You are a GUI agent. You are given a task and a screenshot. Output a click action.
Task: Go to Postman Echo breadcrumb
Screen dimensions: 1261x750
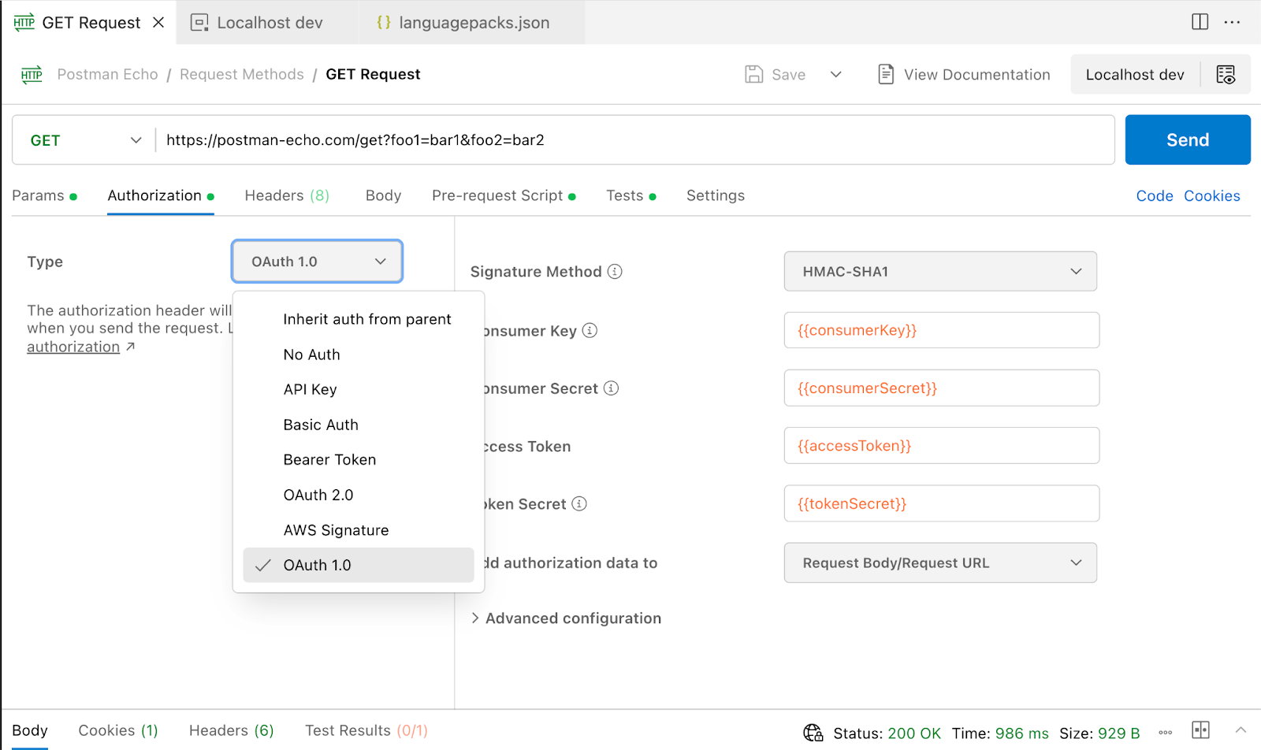[x=107, y=74]
